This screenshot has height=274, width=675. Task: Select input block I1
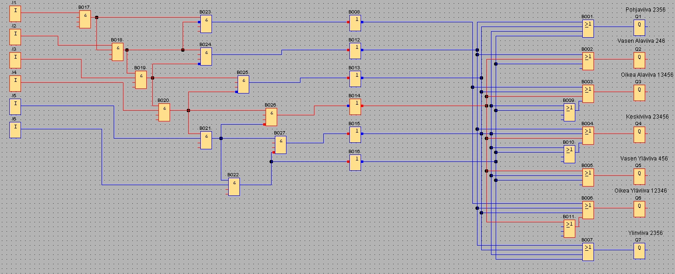point(15,13)
